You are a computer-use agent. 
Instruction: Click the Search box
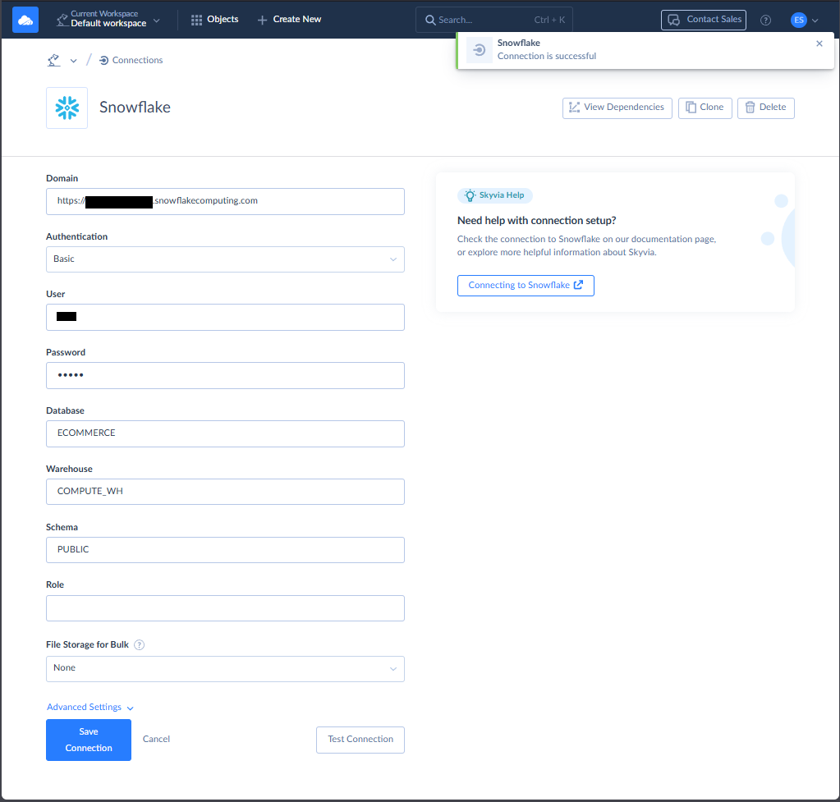[x=494, y=20]
